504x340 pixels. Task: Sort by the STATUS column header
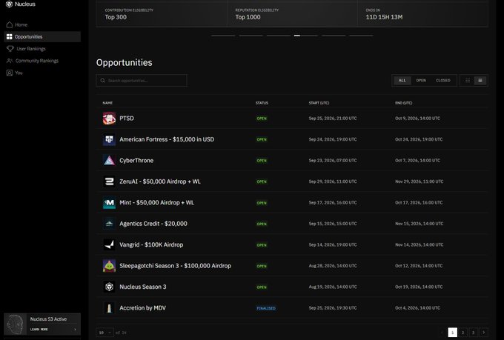click(262, 103)
